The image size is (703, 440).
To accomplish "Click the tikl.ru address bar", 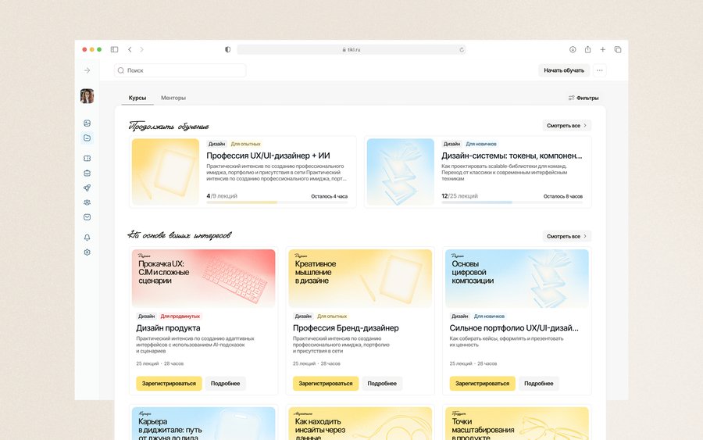I will 351,49.
